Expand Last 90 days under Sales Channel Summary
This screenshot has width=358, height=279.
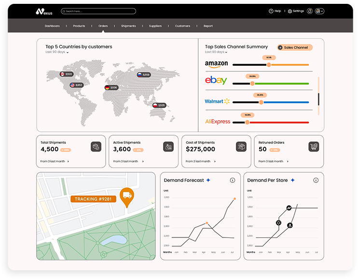(217, 52)
